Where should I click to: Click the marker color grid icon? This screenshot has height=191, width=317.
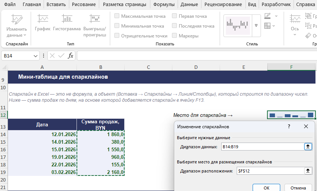pos(267,26)
